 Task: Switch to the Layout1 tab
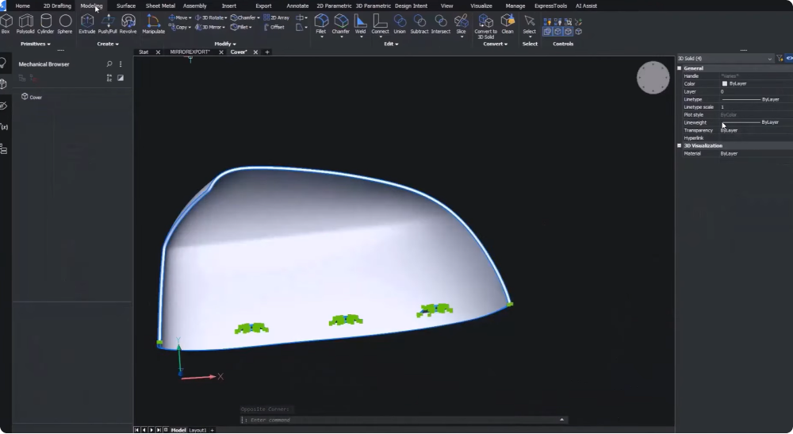(197, 430)
